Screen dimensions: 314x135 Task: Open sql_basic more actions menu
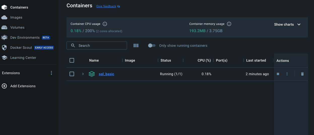287,74
